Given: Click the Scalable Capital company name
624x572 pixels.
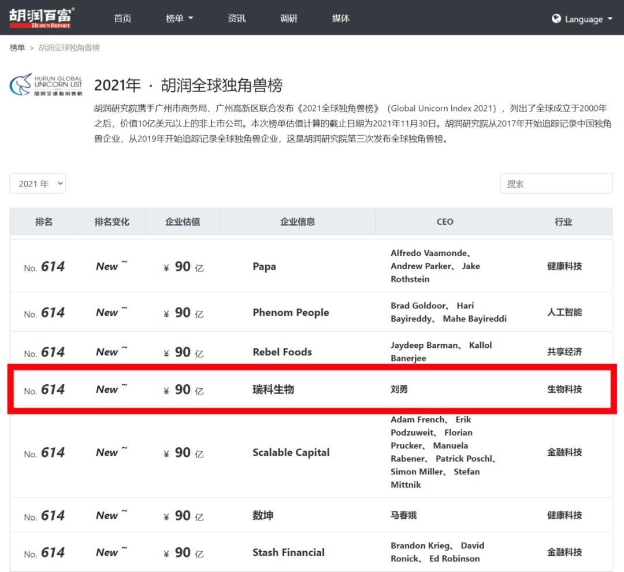Looking at the screenshot, I should coord(291,452).
